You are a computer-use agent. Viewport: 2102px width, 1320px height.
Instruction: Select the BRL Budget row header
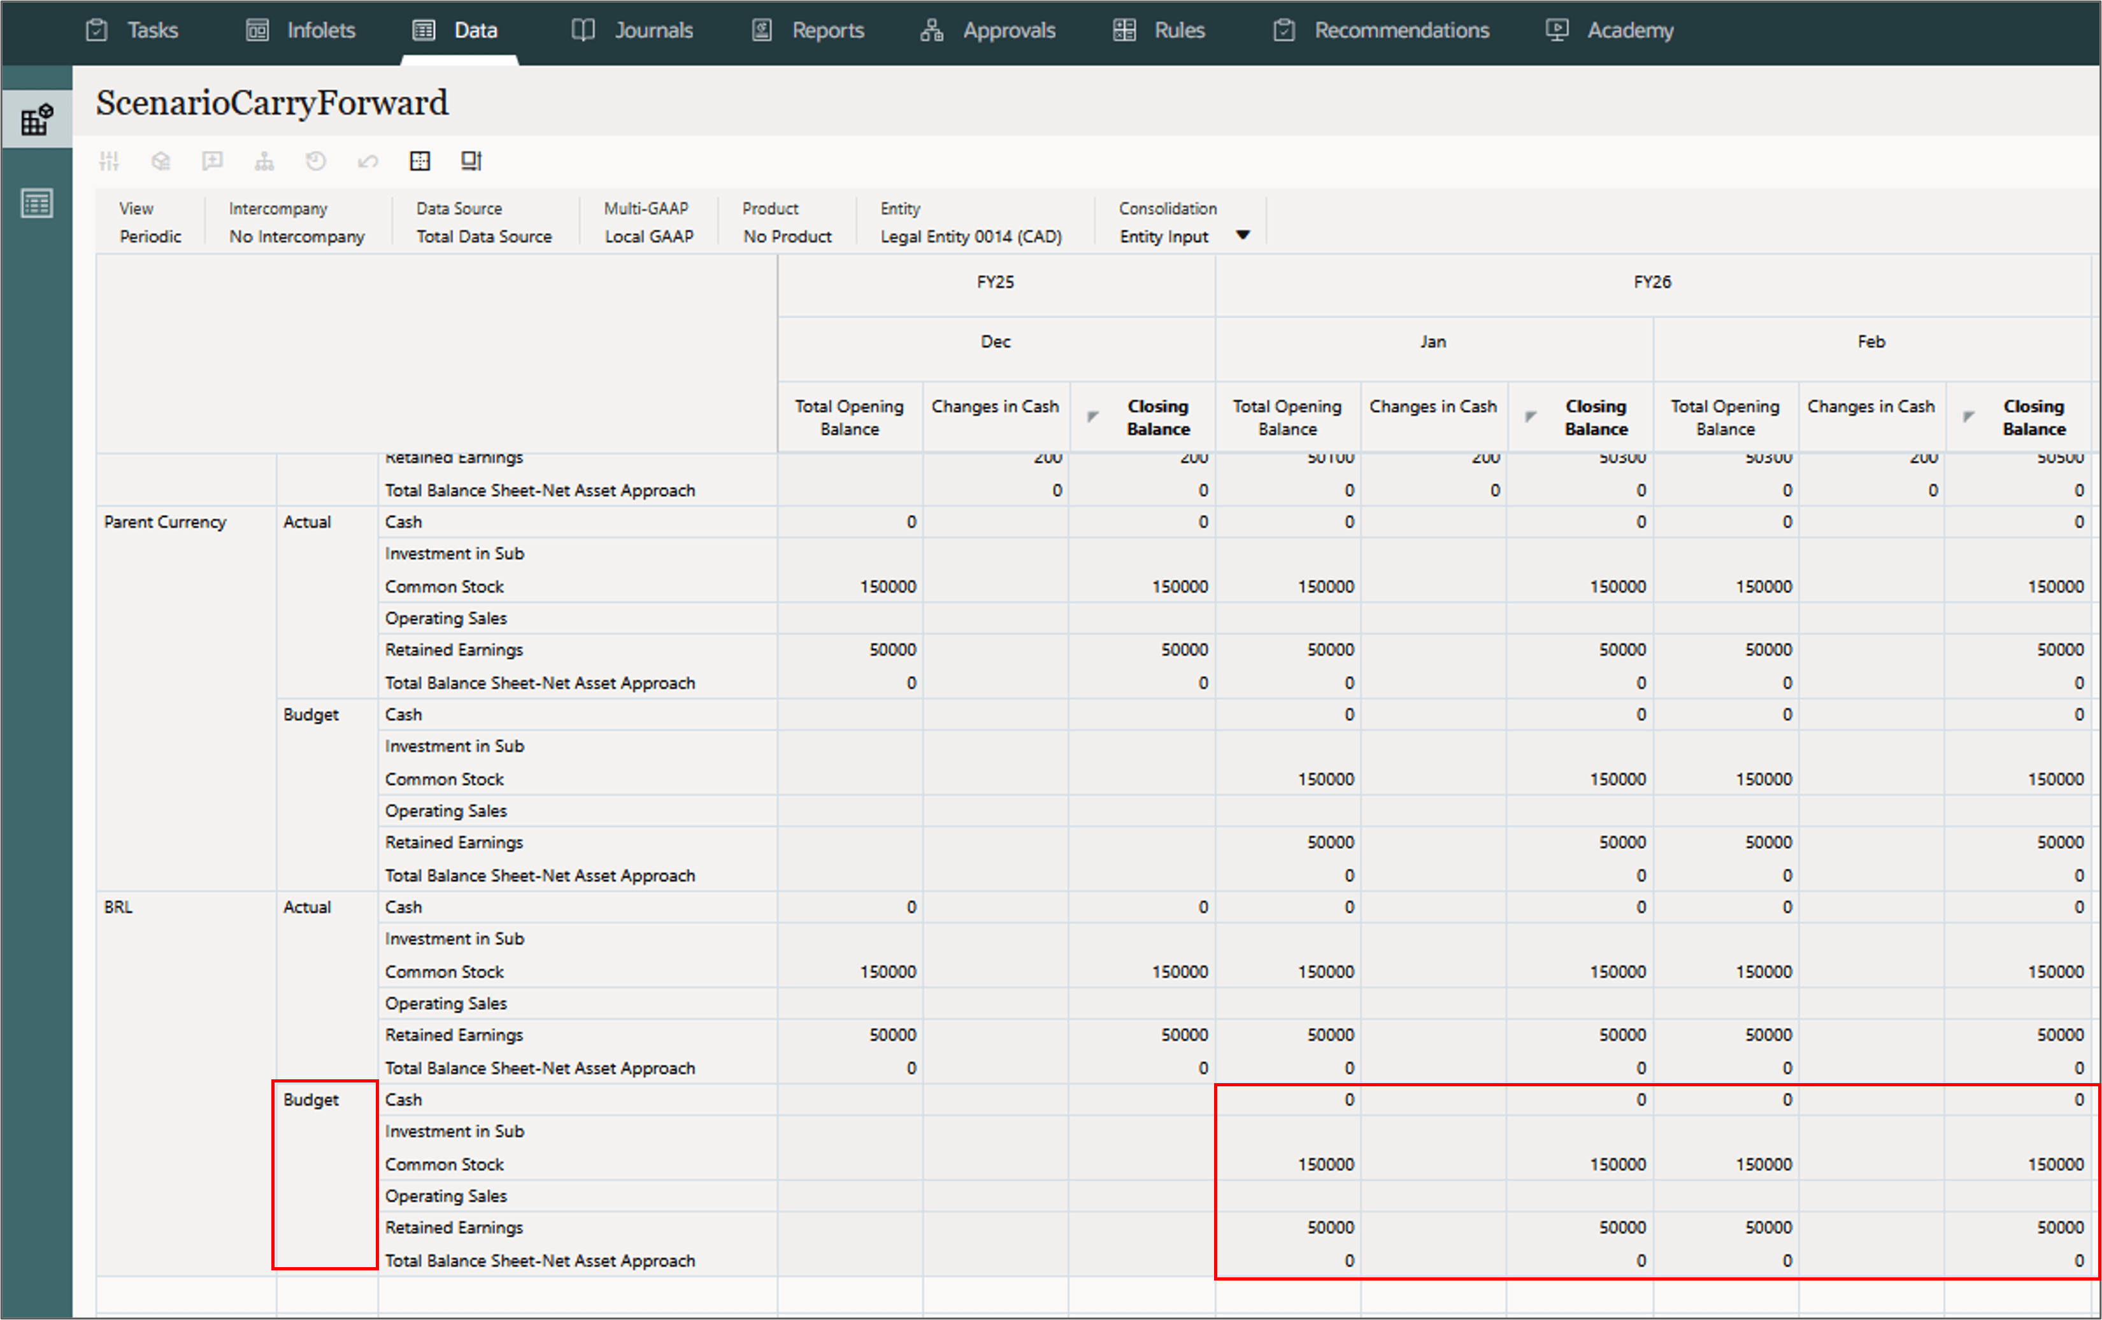point(311,1099)
